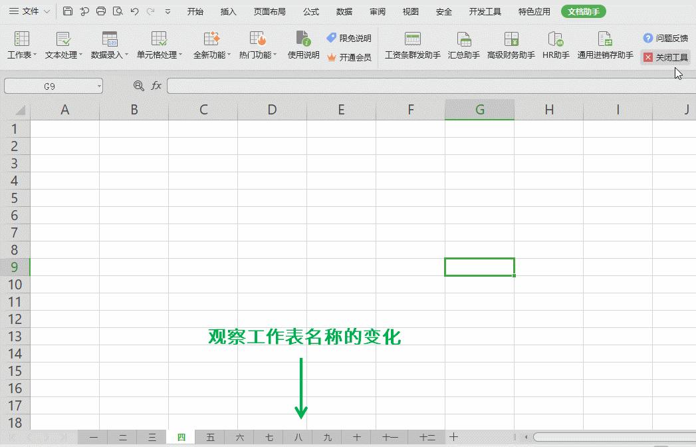This screenshot has width=696, height=447.
Task: Select sheet tab 八
Action: click(x=298, y=437)
